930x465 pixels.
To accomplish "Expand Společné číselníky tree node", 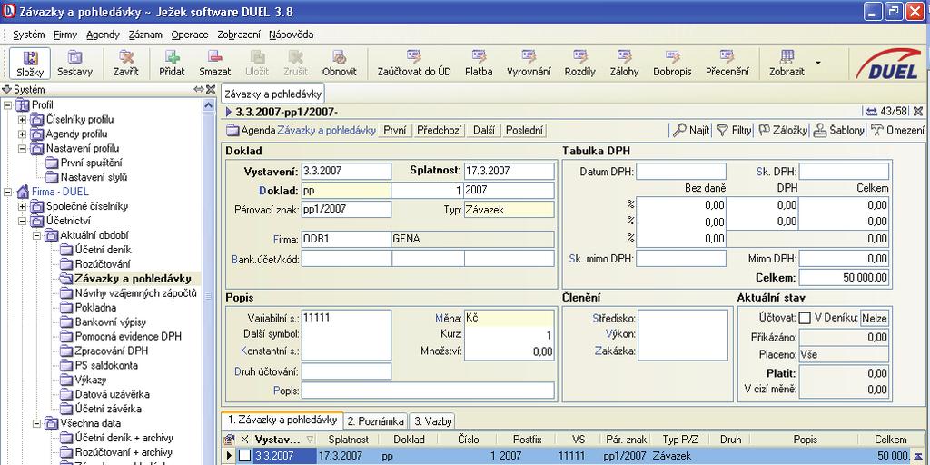I will pyautogui.click(x=22, y=206).
